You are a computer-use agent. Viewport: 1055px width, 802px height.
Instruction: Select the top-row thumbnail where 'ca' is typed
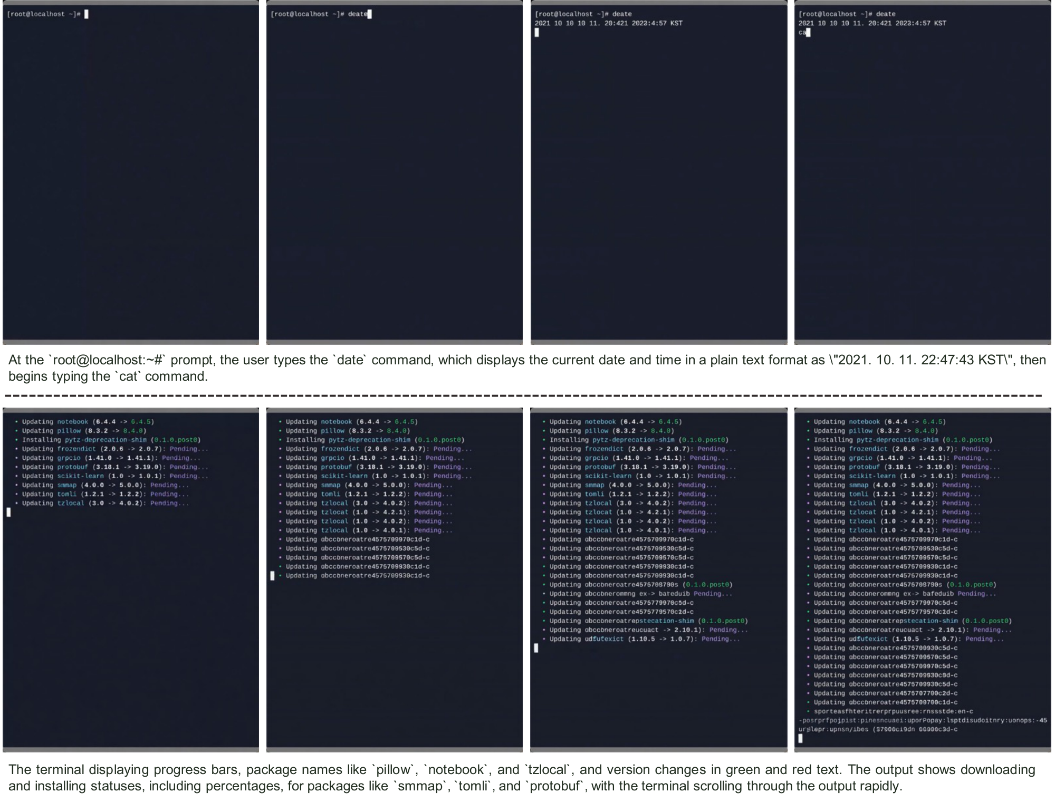922,174
